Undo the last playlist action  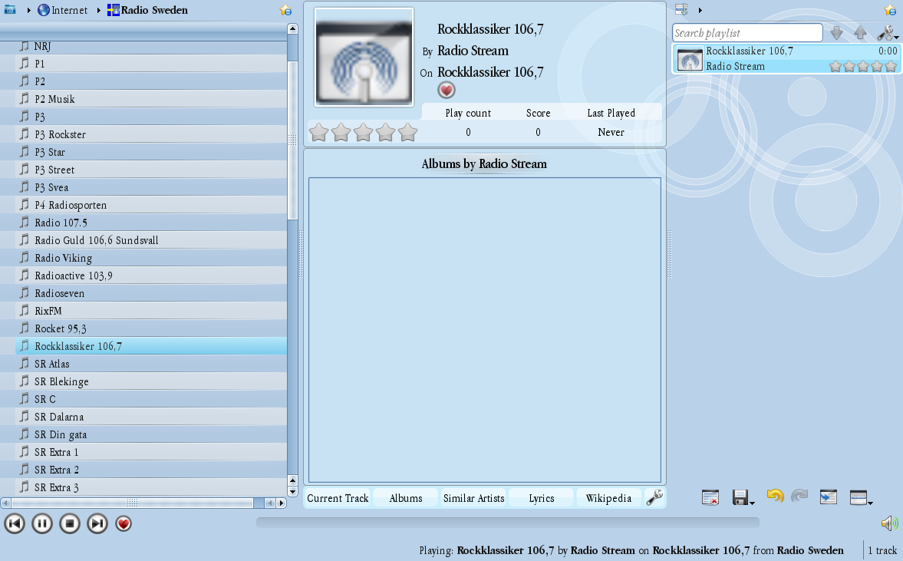point(775,495)
